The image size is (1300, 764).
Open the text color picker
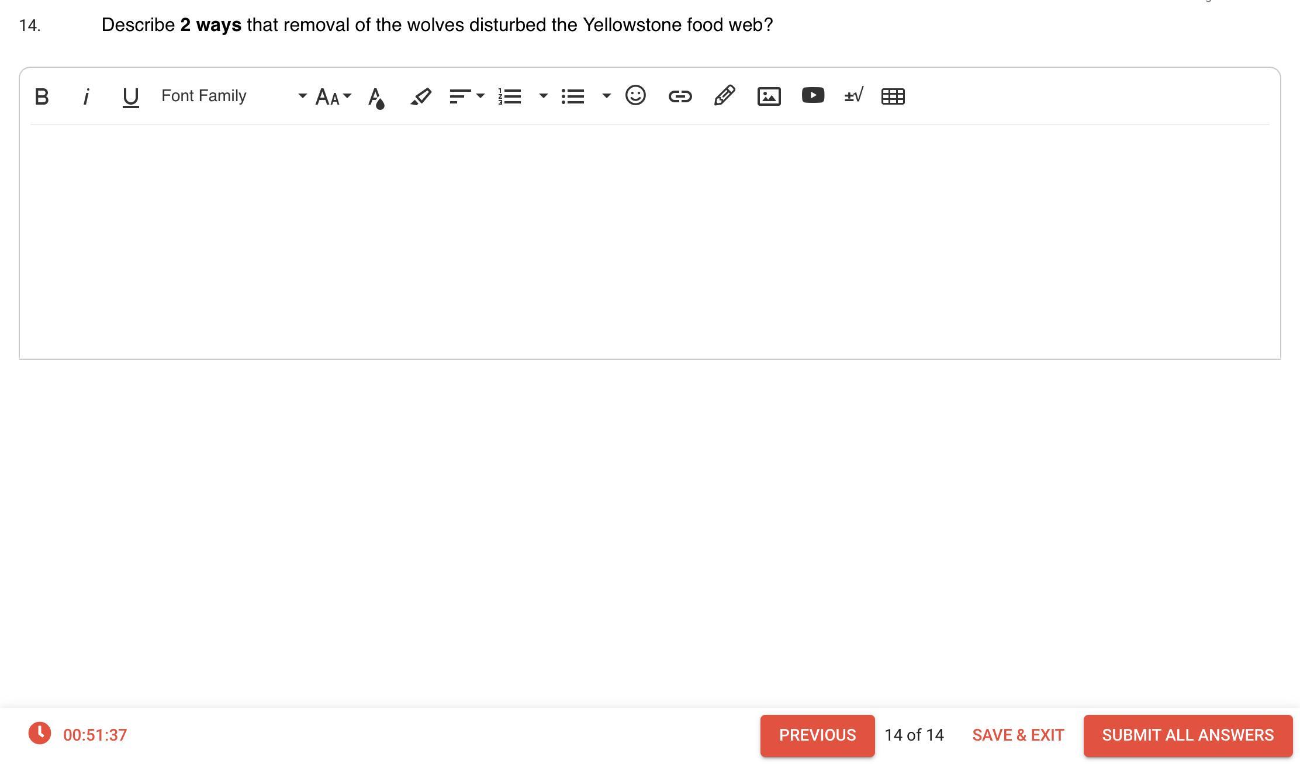376,97
